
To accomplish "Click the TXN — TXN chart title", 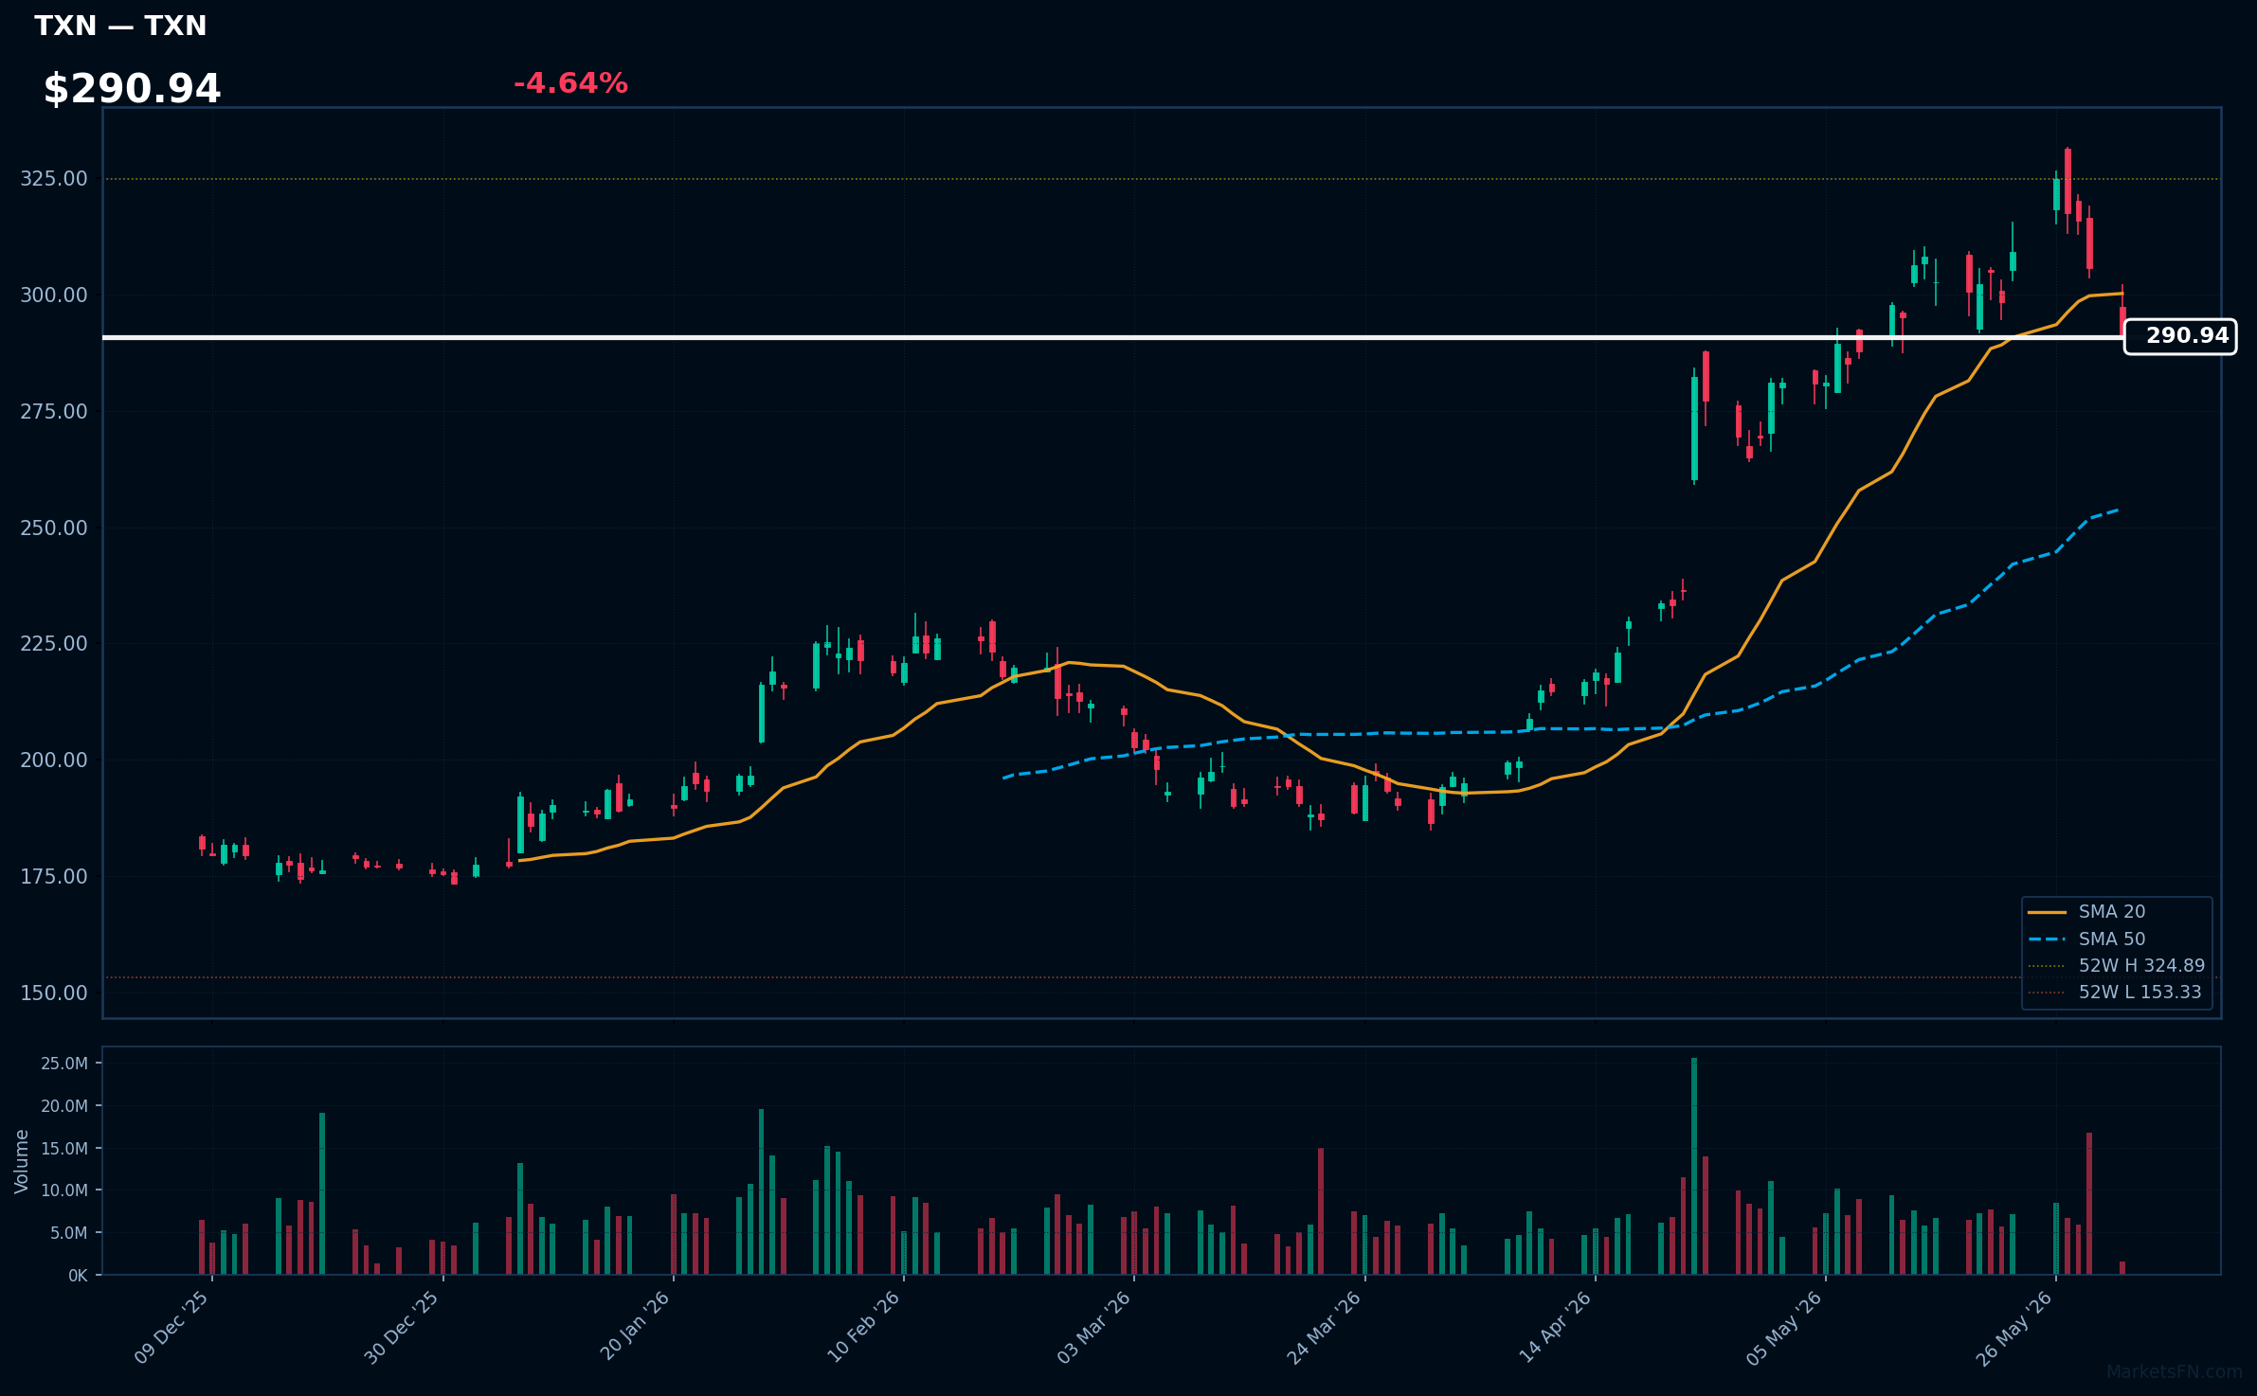I will pyautogui.click(x=120, y=26).
